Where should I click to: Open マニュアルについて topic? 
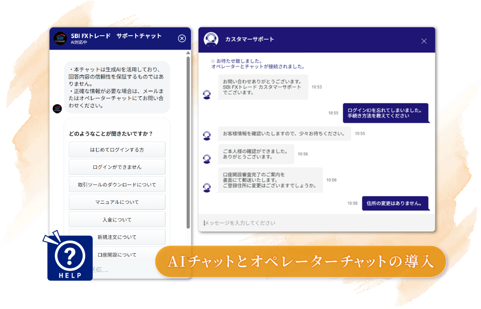coord(117,202)
